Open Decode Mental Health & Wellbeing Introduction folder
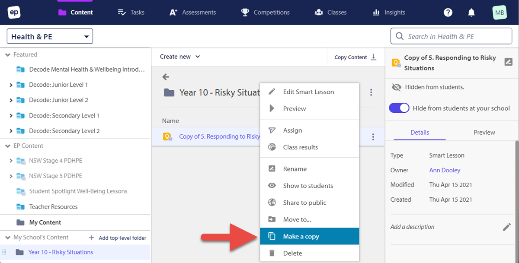The image size is (519, 263). (x=80, y=70)
